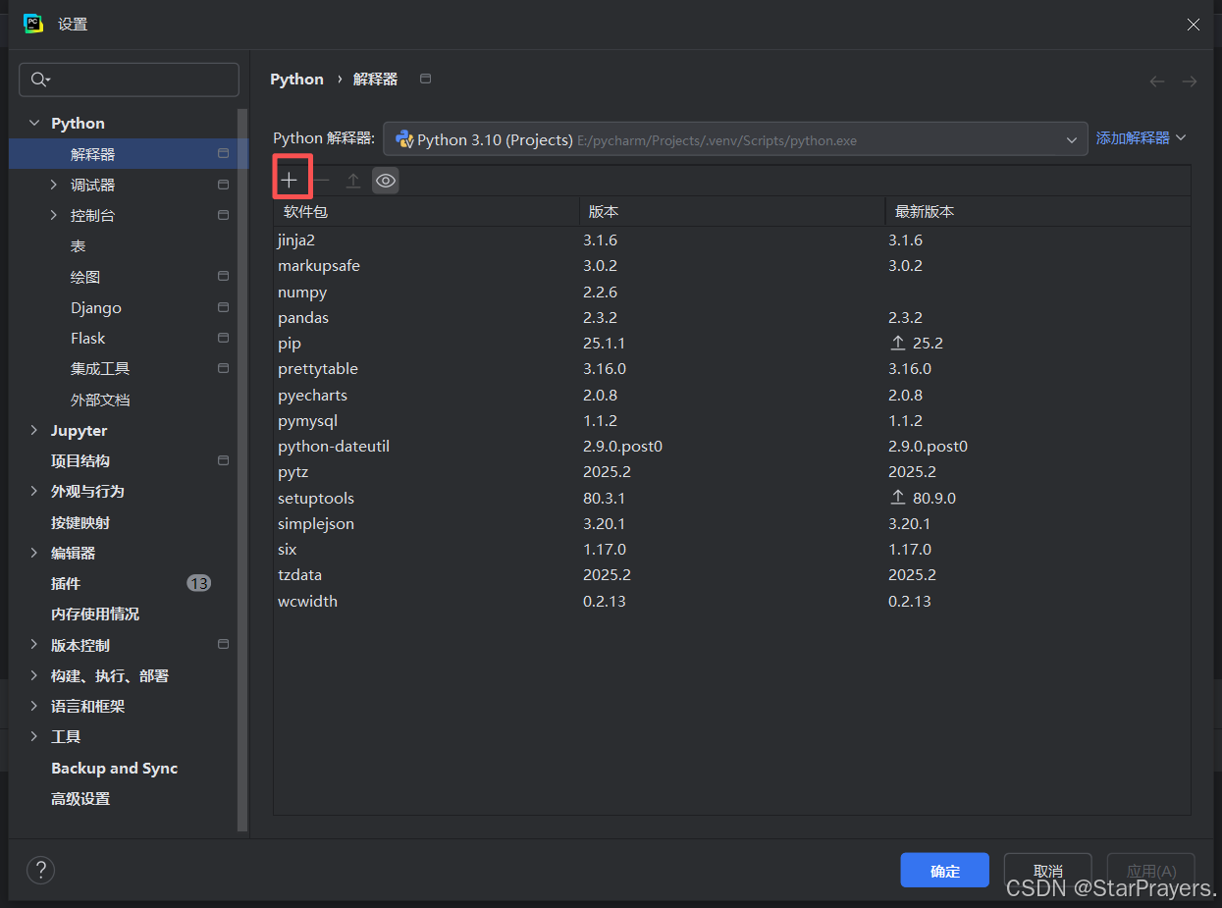Click the back navigation arrow
1222x908 pixels.
(x=1157, y=81)
